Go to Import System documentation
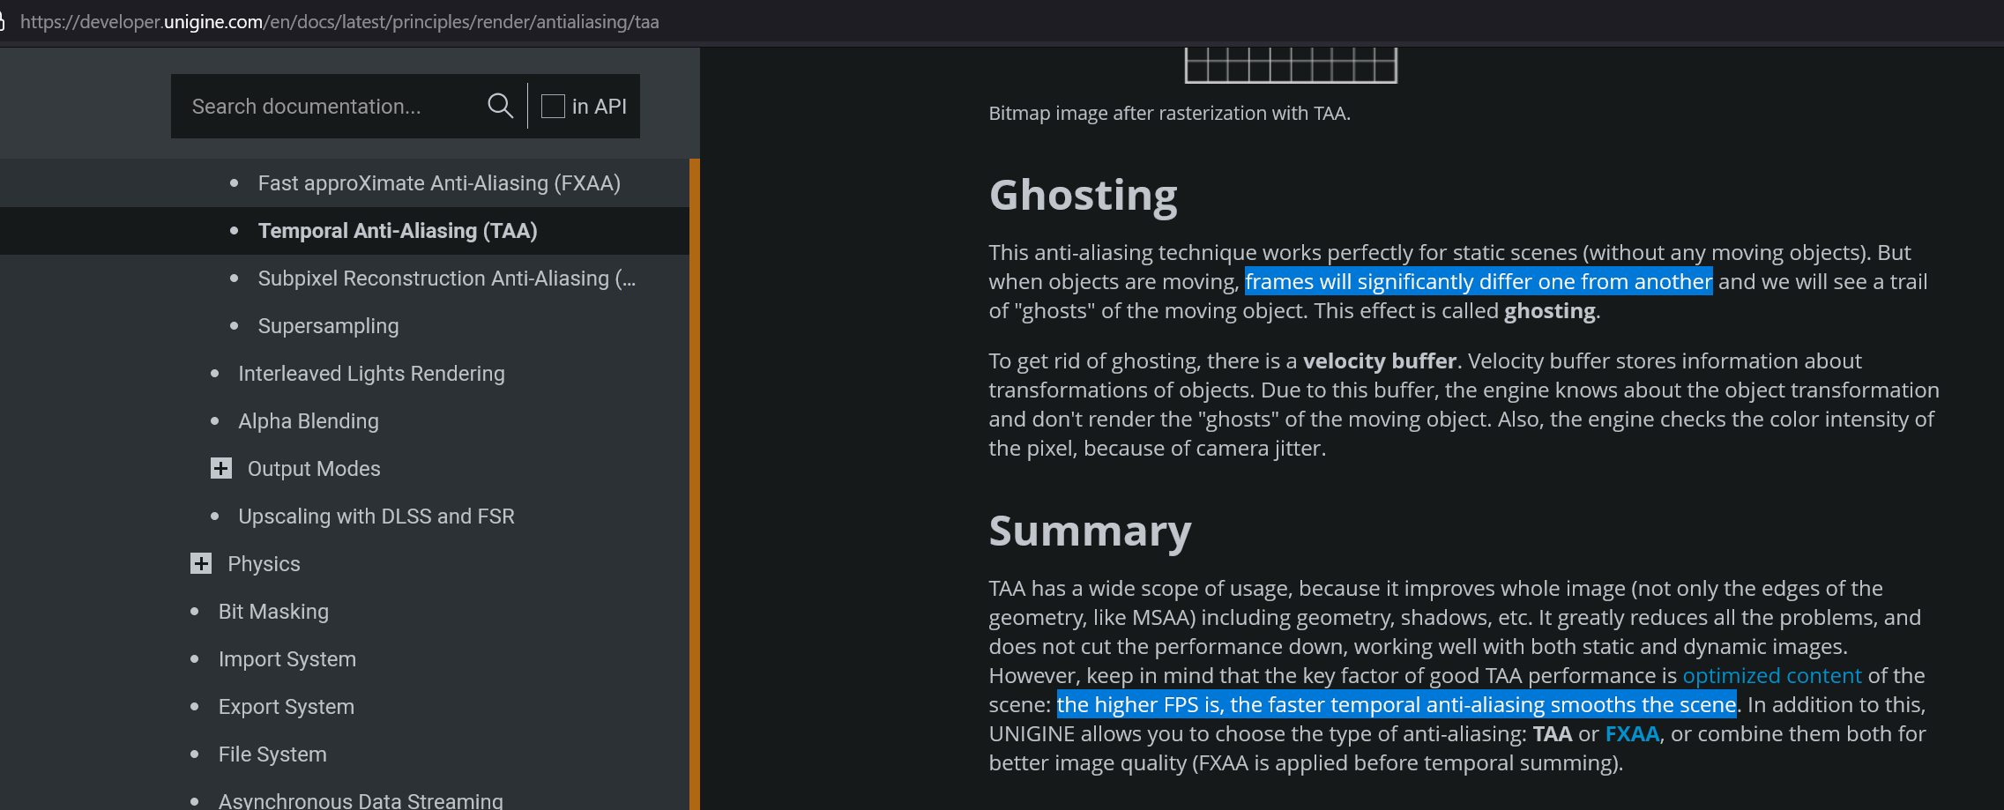This screenshot has height=810, width=2004. coord(287,659)
